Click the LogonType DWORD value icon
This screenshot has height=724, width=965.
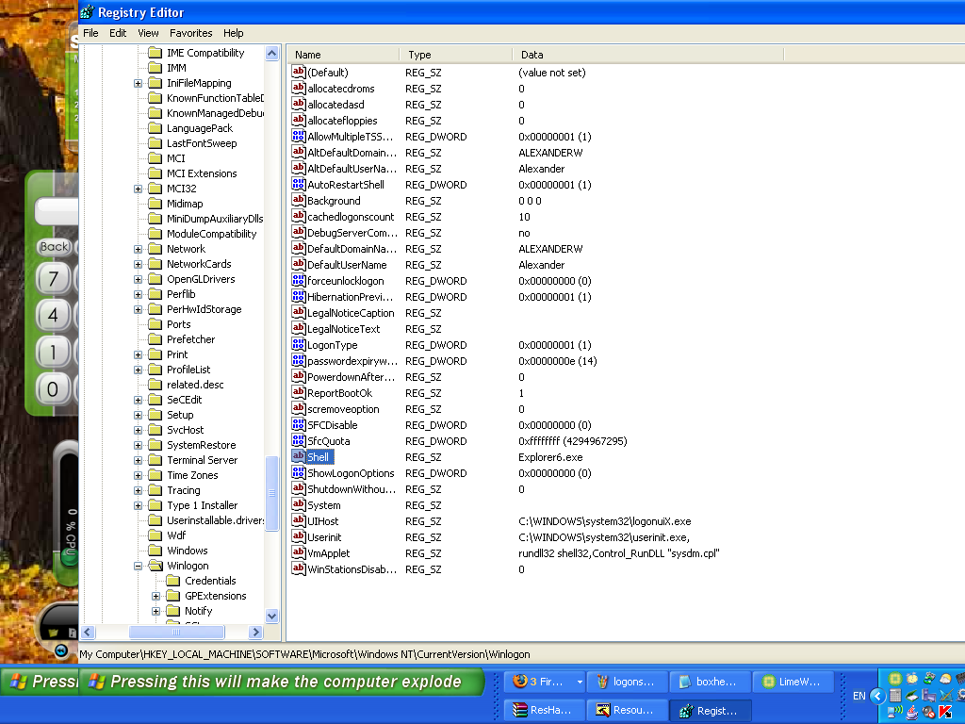pyautogui.click(x=299, y=345)
